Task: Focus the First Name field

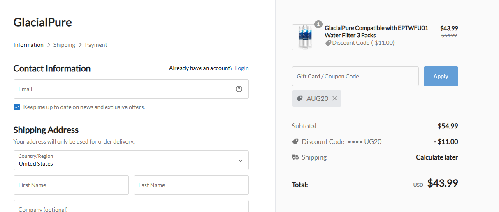Action: [x=71, y=185]
